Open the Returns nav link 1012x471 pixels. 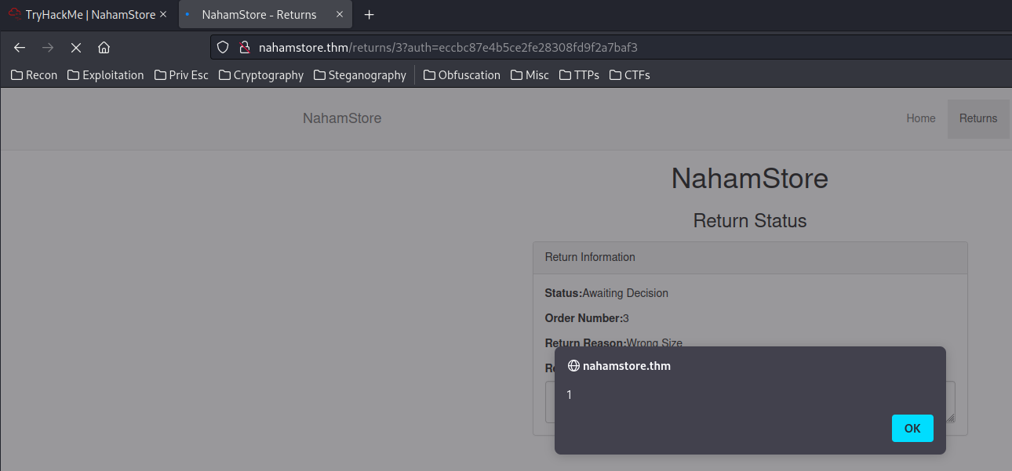coord(978,118)
